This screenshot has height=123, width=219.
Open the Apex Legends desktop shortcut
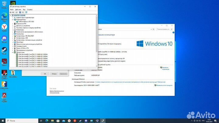click(4, 97)
